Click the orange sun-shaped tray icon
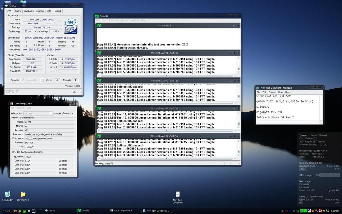 coord(313,211)
